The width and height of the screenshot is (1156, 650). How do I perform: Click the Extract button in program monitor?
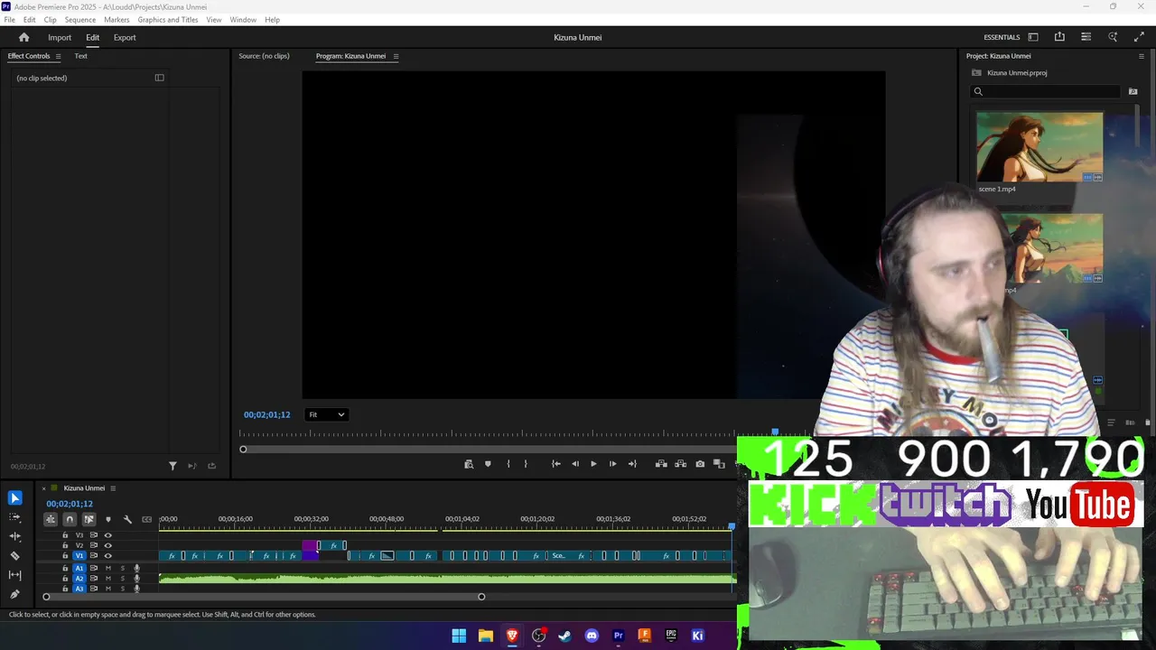click(681, 464)
